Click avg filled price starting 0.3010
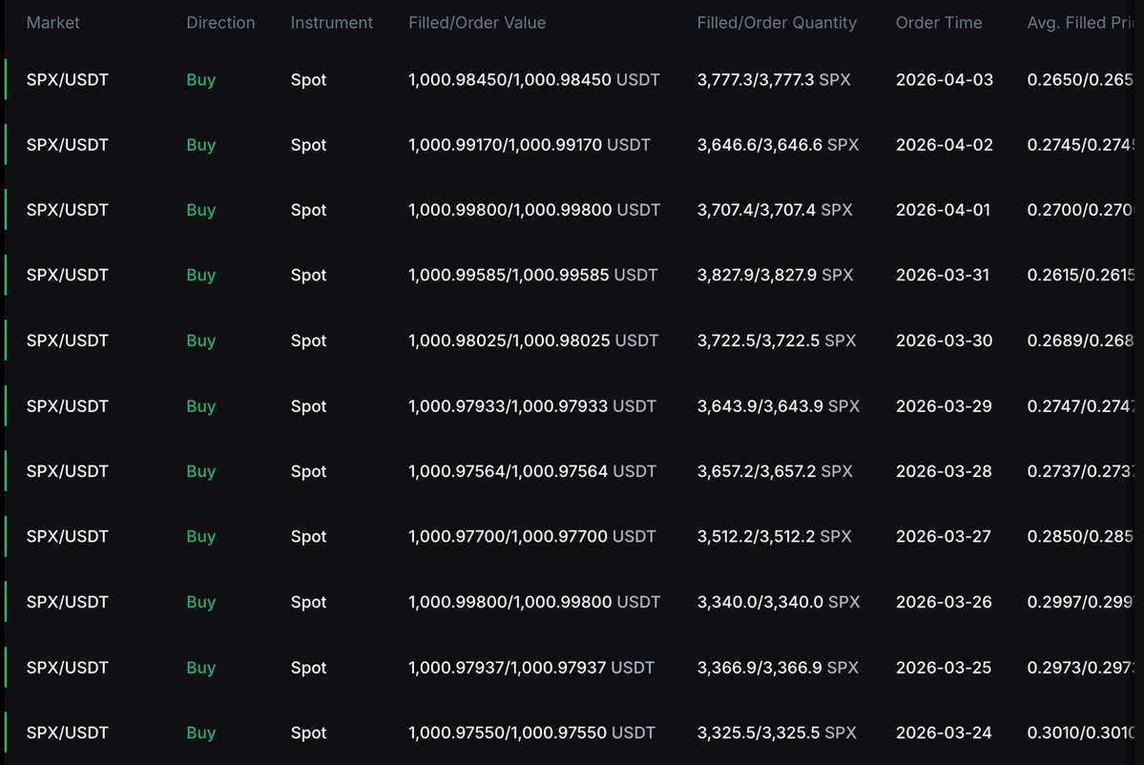 click(1080, 733)
